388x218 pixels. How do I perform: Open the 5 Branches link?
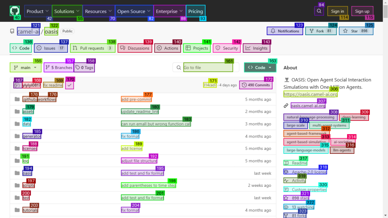coord(59,67)
